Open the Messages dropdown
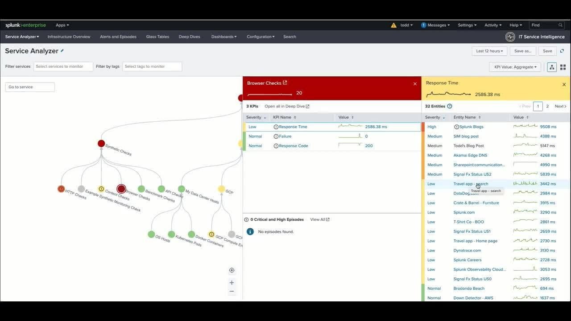The width and height of the screenshot is (571, 321). [x=435, y=25]
